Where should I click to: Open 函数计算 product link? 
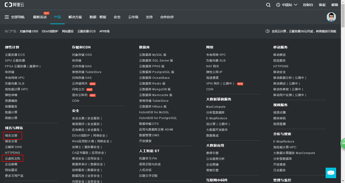pyautogui.click(x=11, y=118)
